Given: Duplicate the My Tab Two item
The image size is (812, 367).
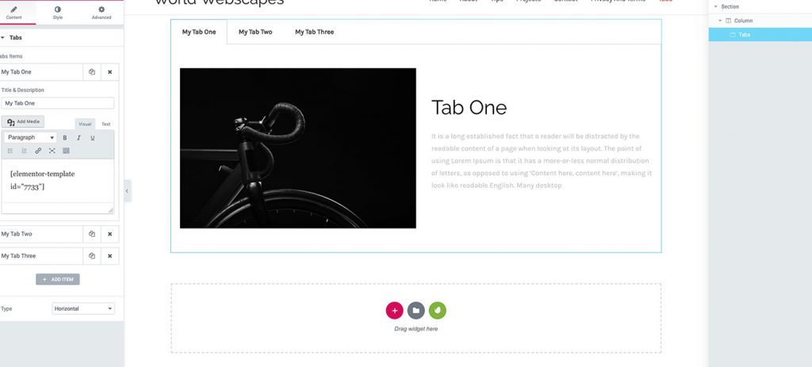Looking at the screenshot, I should [x=92, y=234].
